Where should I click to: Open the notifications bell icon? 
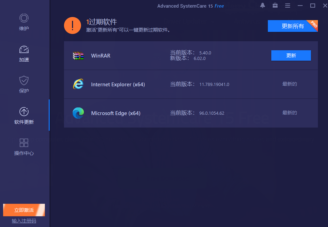coord(263,6)
